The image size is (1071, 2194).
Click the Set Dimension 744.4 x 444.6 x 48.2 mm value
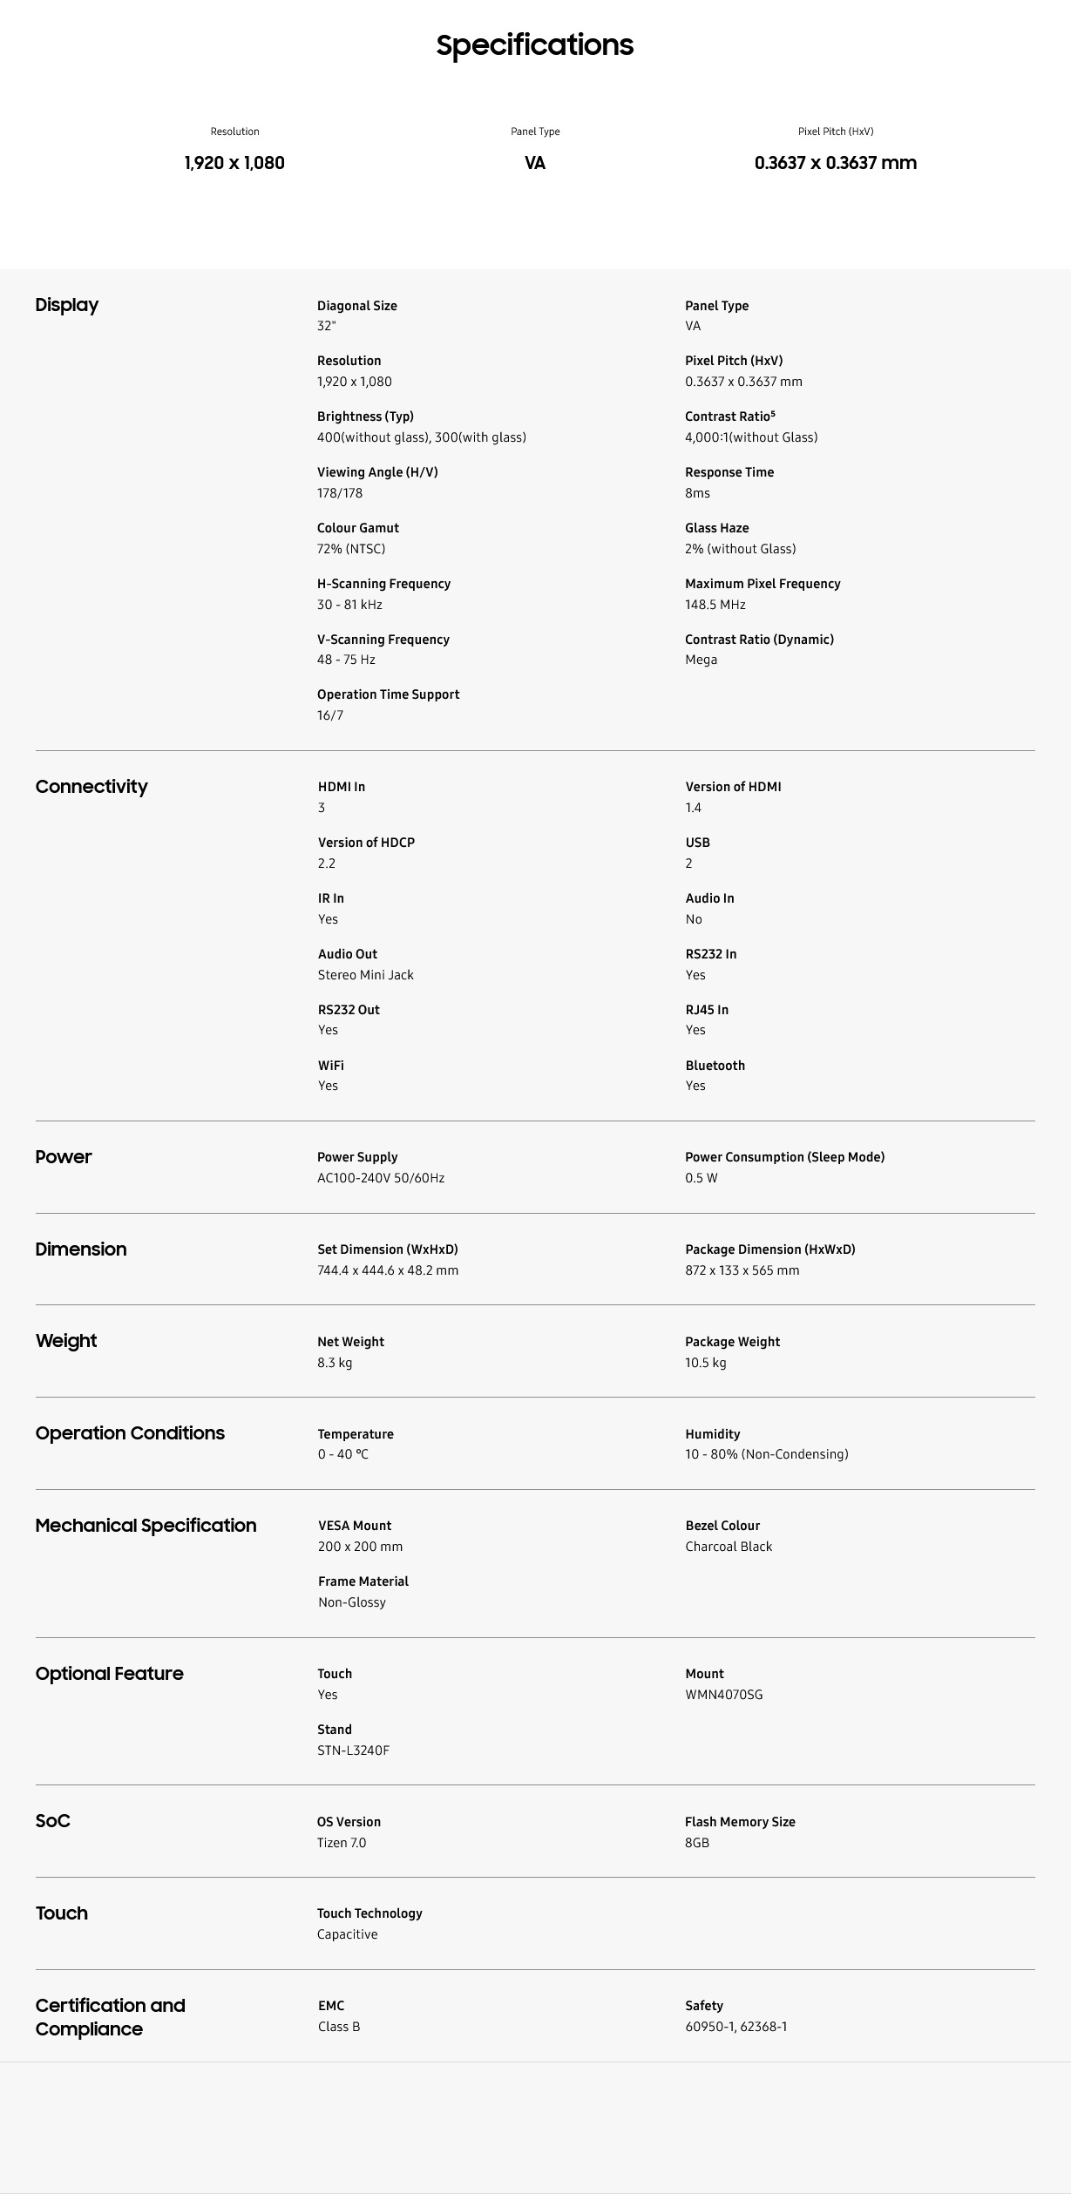(x=388, y=1270)
